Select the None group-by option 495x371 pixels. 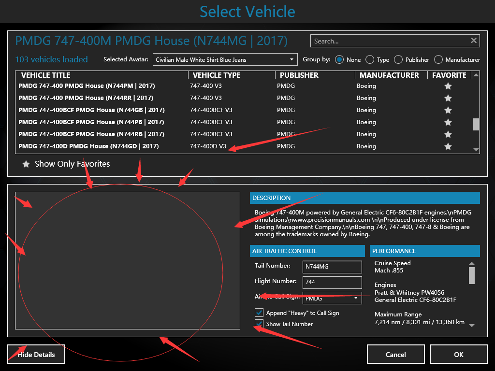pos(339,59)
